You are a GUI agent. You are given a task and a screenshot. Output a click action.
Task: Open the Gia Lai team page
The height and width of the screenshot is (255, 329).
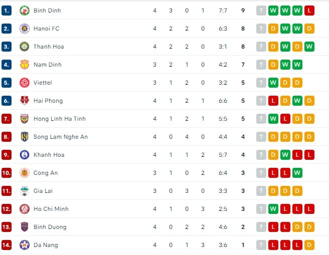pos(43,191)
